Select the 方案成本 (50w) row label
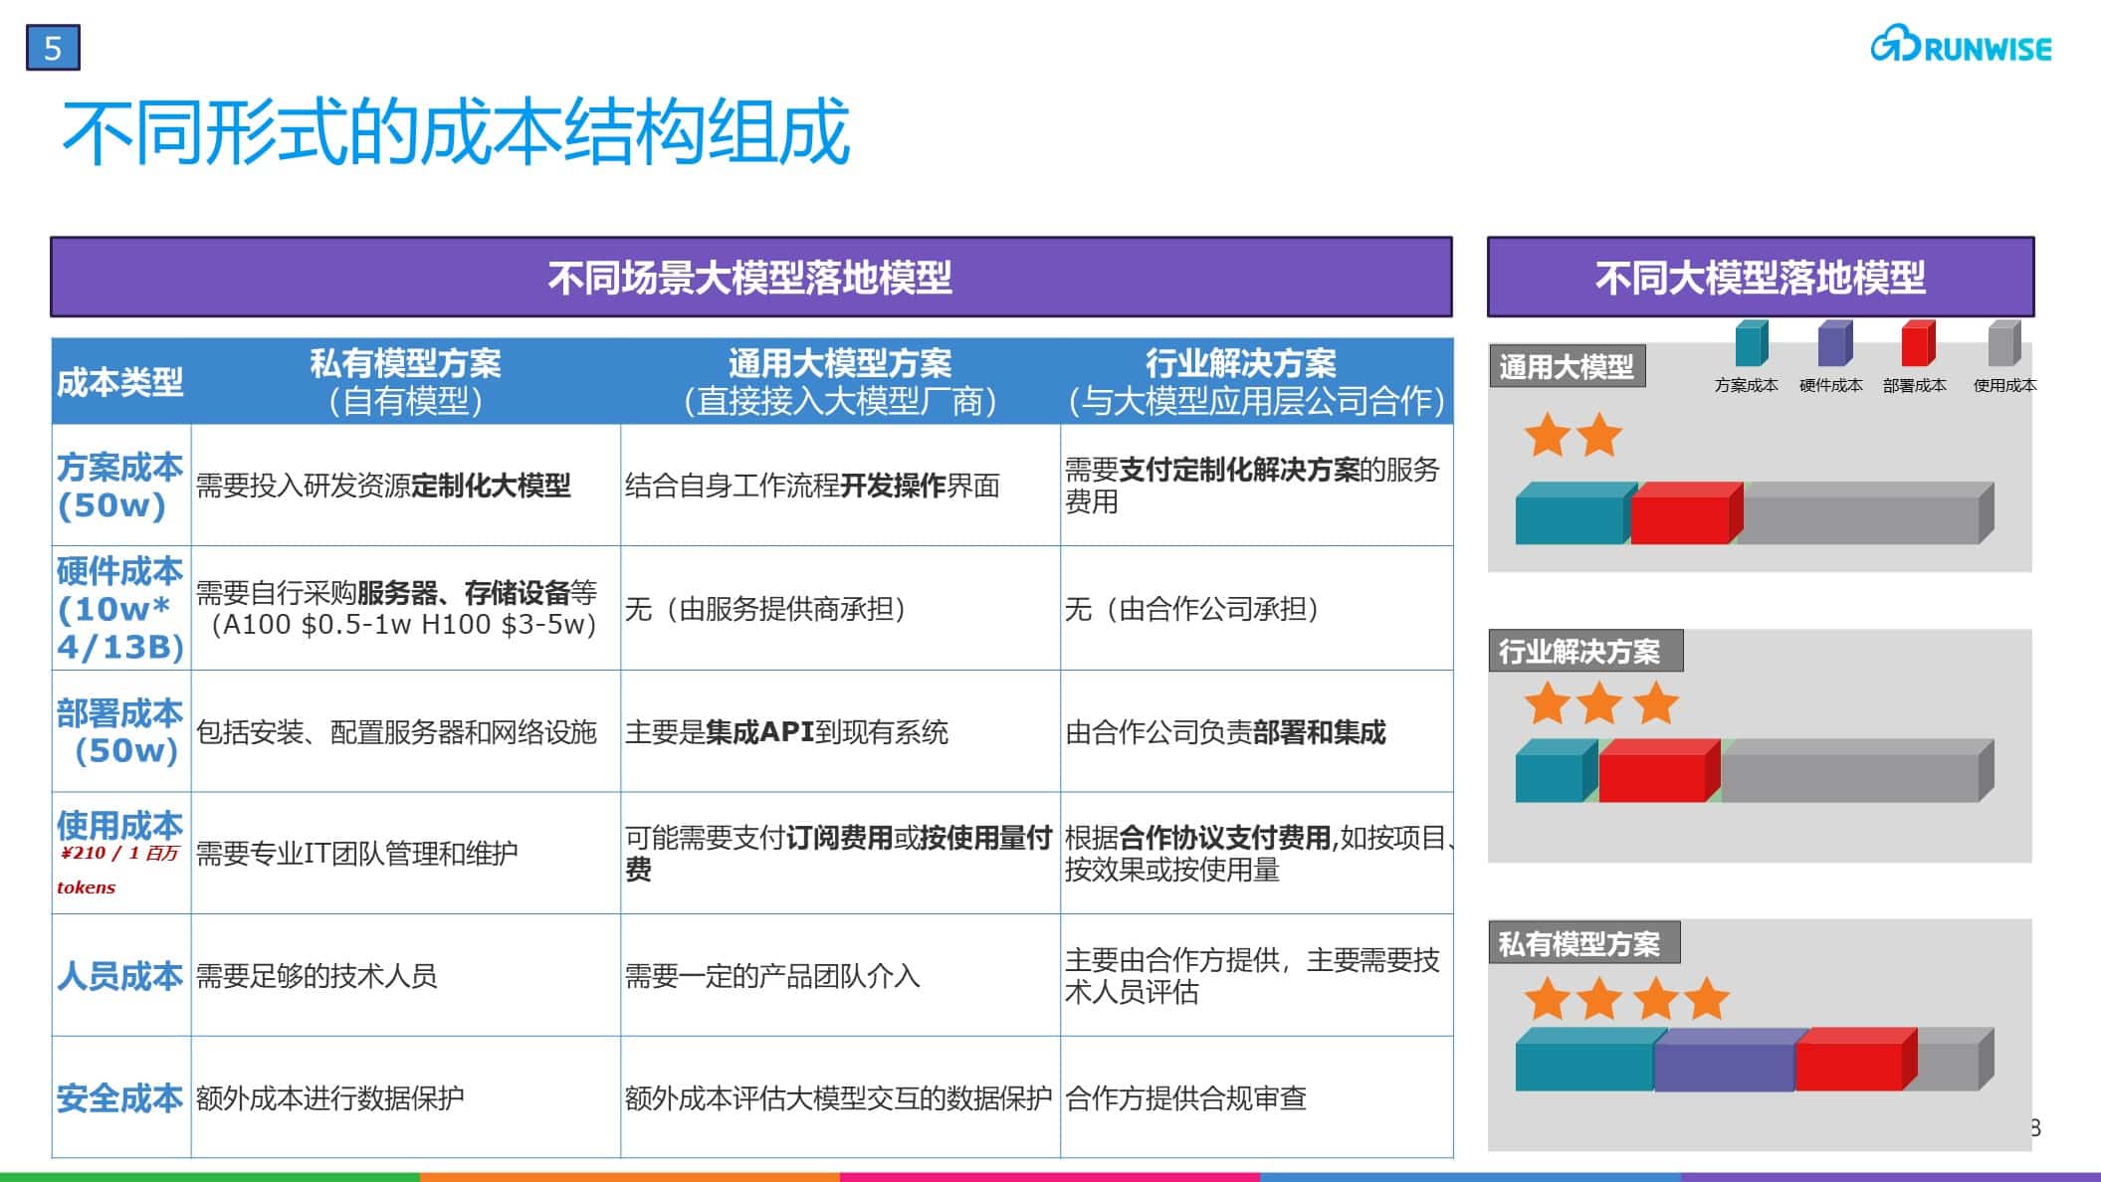 coord(120,486)
